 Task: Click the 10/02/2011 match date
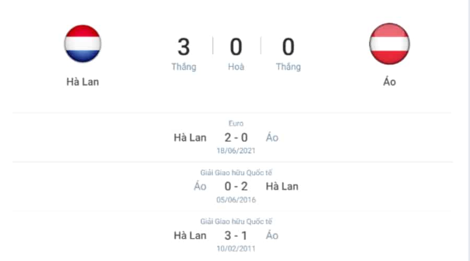click(236, 248)
